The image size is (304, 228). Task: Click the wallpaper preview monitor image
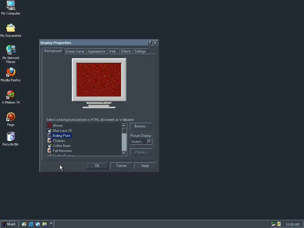99,83
